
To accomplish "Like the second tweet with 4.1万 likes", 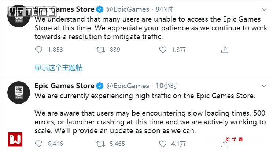I will tap(163, 143).
